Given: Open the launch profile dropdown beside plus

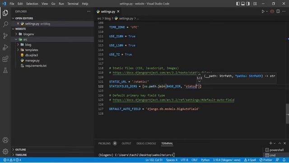Looking at the screenshot, I should (x=275, y=143).
